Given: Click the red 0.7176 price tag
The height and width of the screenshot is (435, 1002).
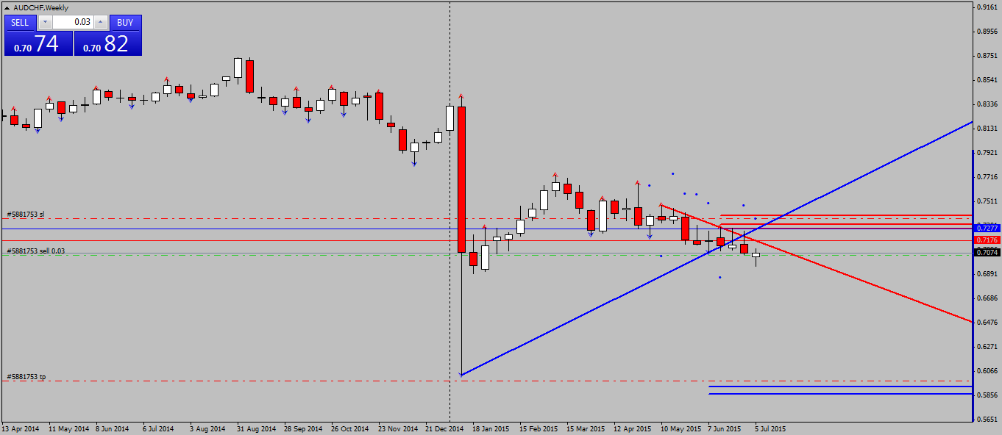Looking at the screenshot, I should pos(986,240).
